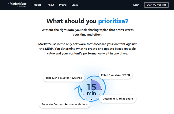The width and height of the screenshot is (174, 114).
Task: Select Discover & Cluster Keywords pill
Action: pyautogui.click(x=64, y=78)
